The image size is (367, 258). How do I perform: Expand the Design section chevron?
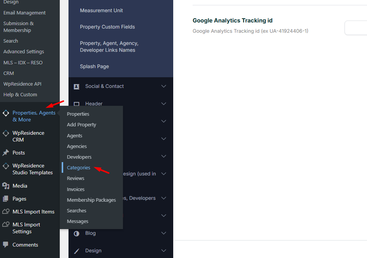coord(164,251)
